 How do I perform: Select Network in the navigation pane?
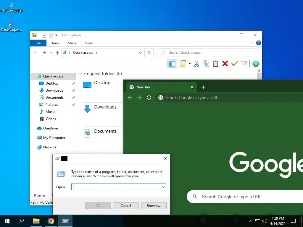click(x=50, y=147)
